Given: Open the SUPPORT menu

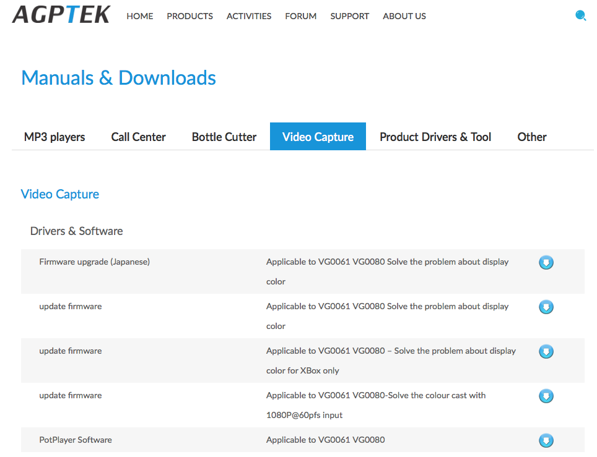Looking at the screenshot, I should 349,16.
